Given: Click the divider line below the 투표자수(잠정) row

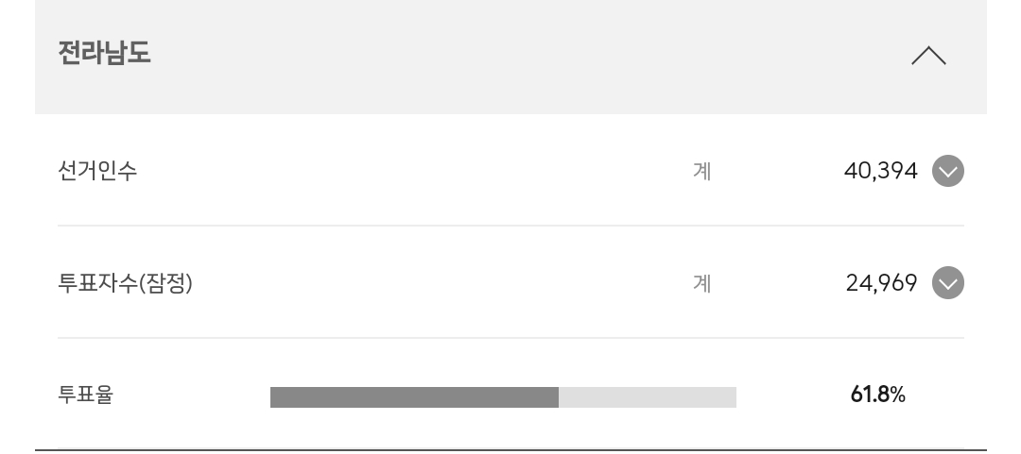Looking at the screenshot, I should point(510,338).
